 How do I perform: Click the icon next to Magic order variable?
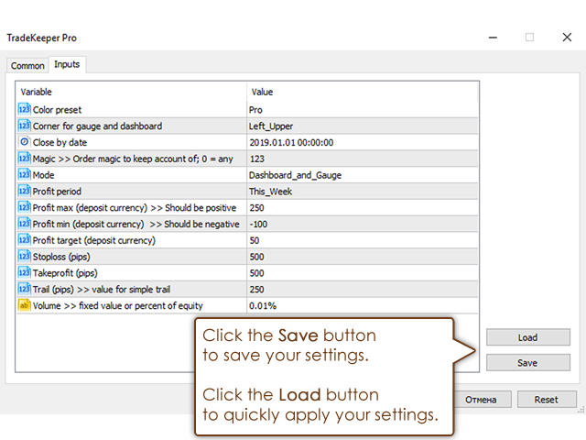(25, 159)
